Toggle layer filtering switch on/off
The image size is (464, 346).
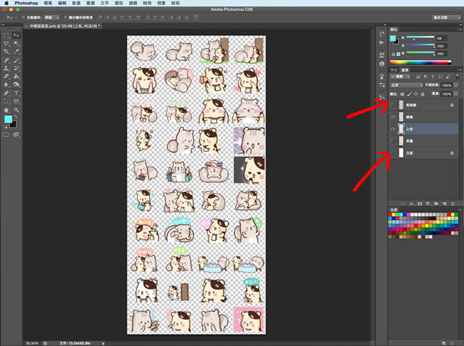[x=457, y=77]
